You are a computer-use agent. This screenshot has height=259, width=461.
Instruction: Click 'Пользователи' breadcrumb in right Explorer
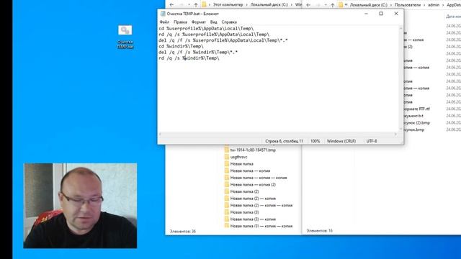point(408,5)
